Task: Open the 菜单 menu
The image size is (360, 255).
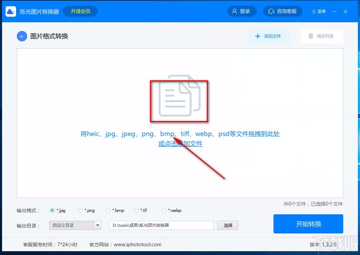Action: click(x=318, y=11)
